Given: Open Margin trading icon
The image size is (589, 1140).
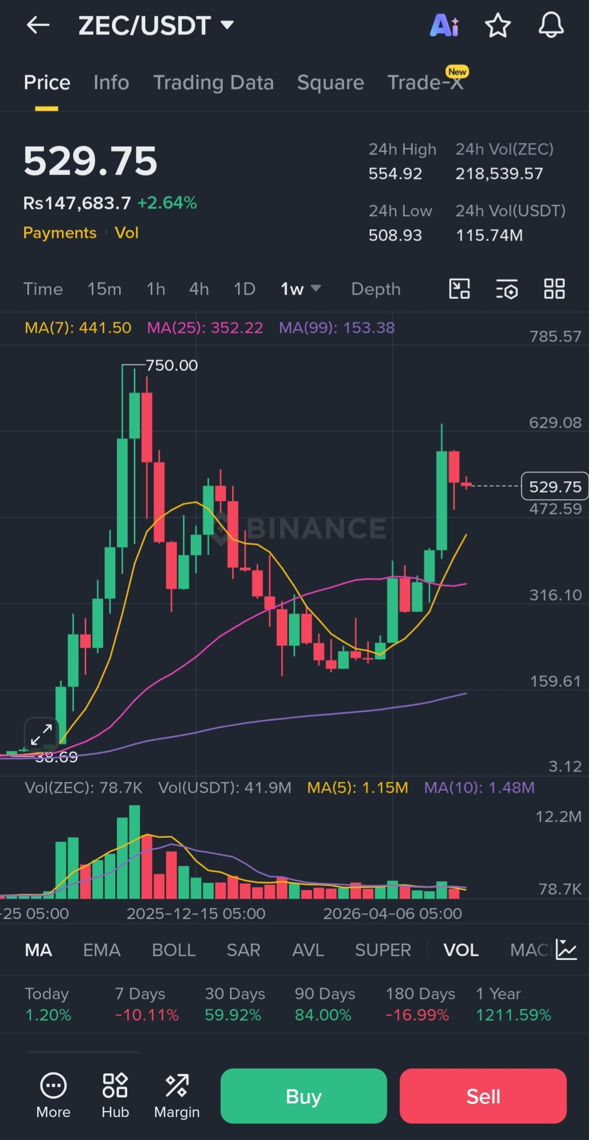Looking at the screenshot, I should click(177, 1096).
